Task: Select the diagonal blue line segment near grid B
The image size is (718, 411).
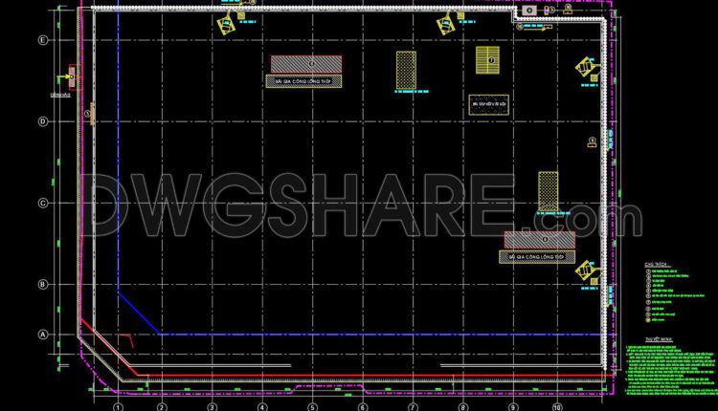Action: (x=139, y=314)
